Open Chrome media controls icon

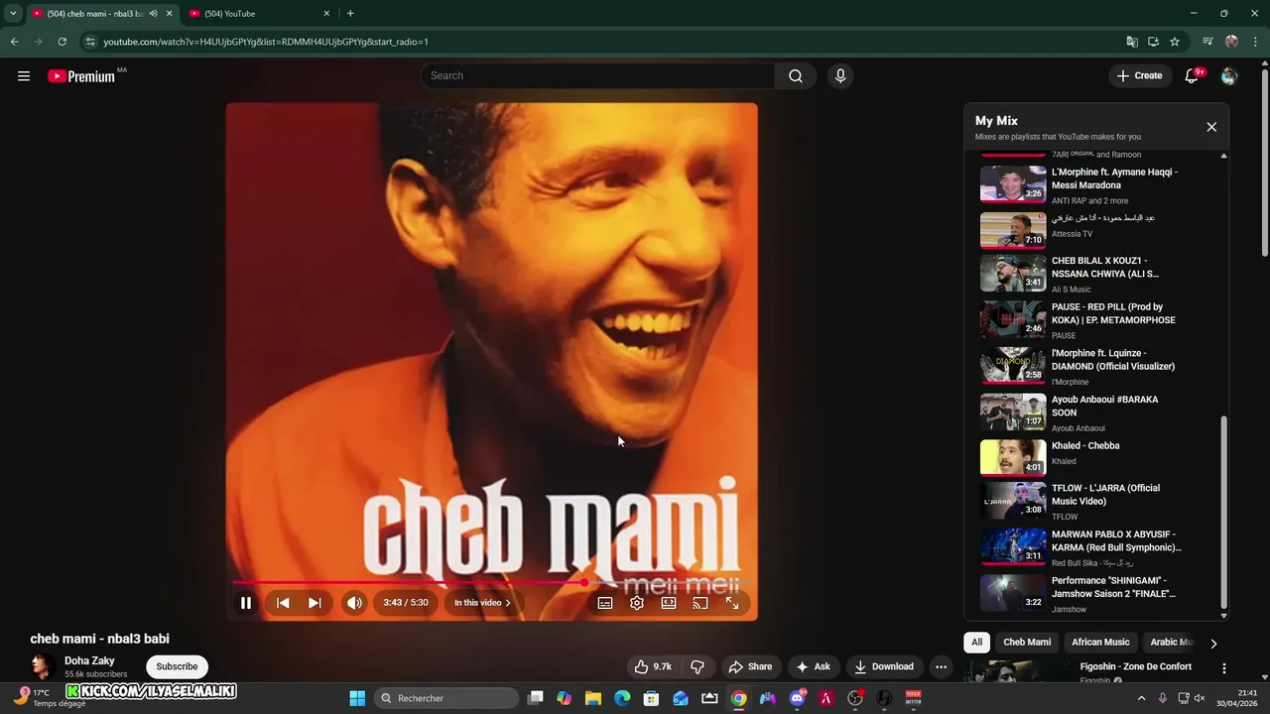(x=1207, y=42)
